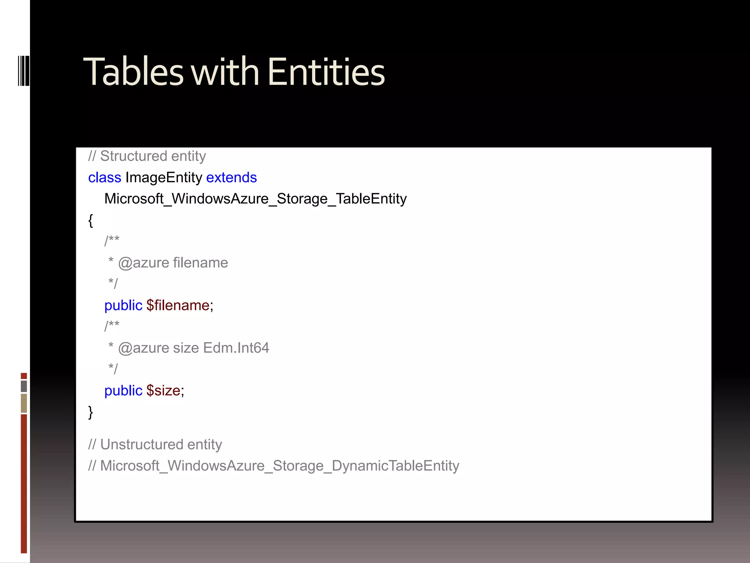
Task: Click the long red vertical bar
Action: pyautogui.click(x=24, y=483)
